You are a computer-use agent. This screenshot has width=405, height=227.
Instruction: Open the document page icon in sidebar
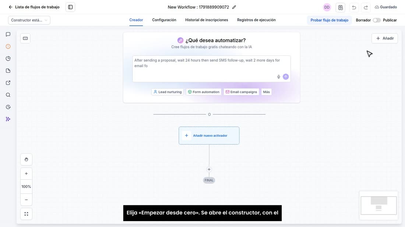(8, 71)
